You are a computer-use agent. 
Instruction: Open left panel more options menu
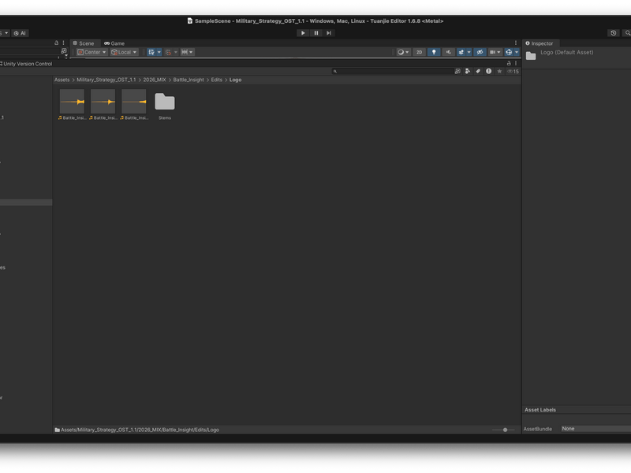[63, 43]
